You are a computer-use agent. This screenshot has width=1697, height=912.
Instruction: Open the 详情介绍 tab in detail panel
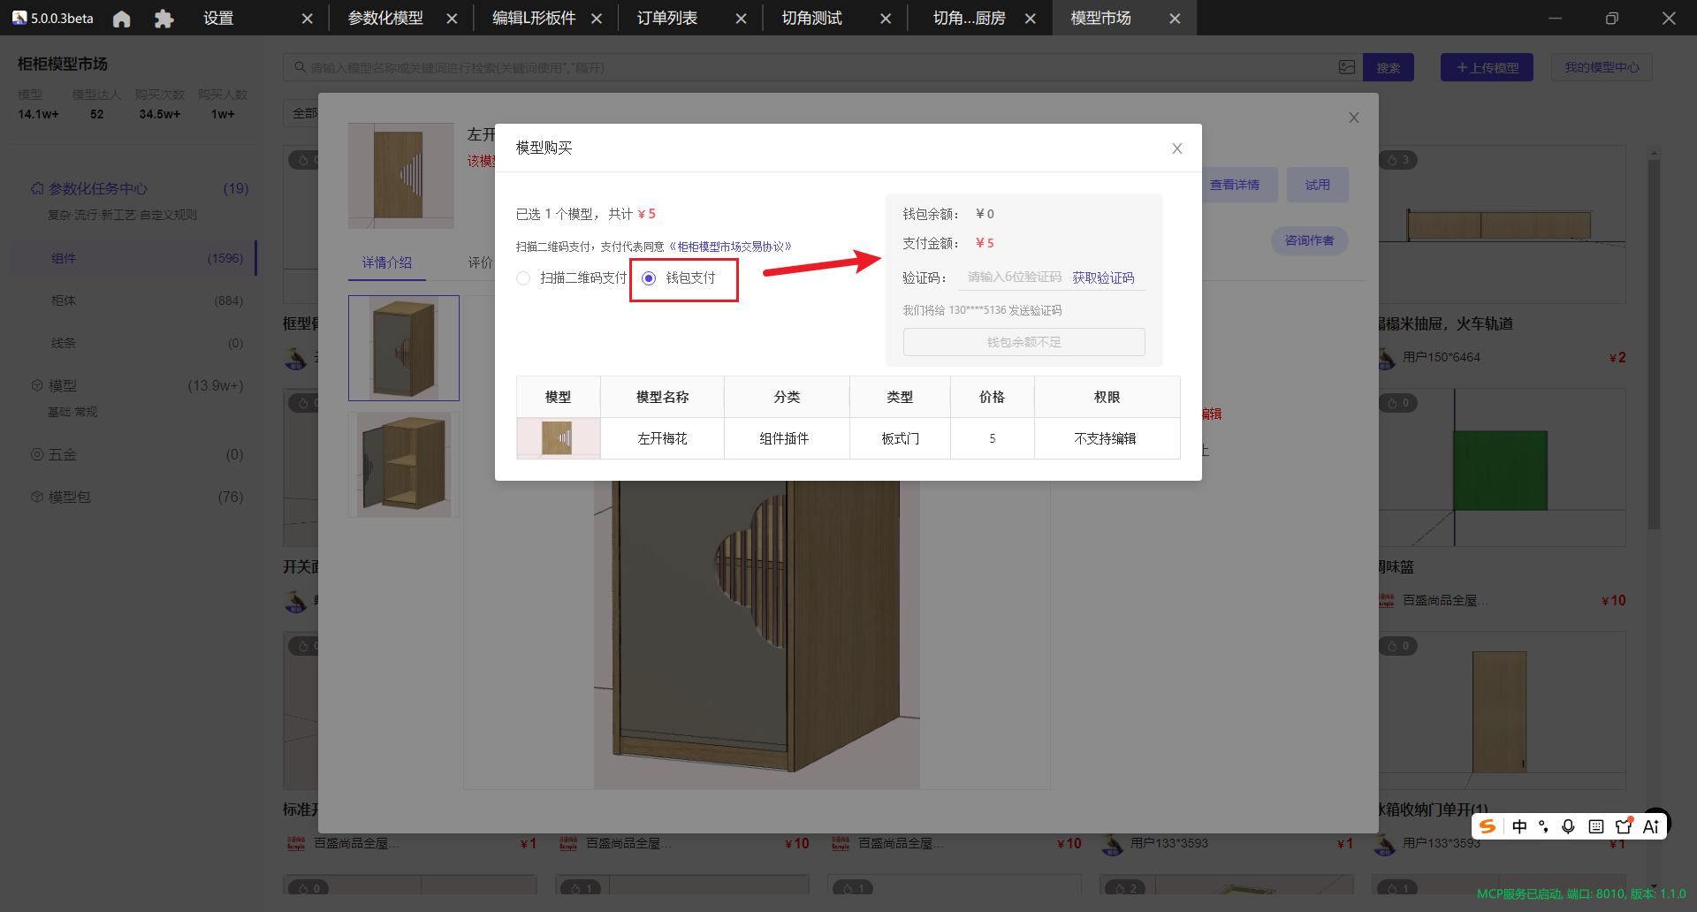(x=387, y=262)
